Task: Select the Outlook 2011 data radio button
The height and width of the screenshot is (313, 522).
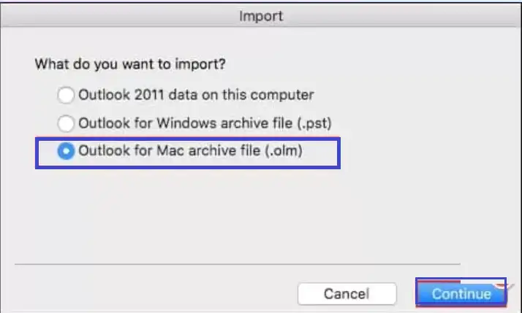Action: click(66, 95)
